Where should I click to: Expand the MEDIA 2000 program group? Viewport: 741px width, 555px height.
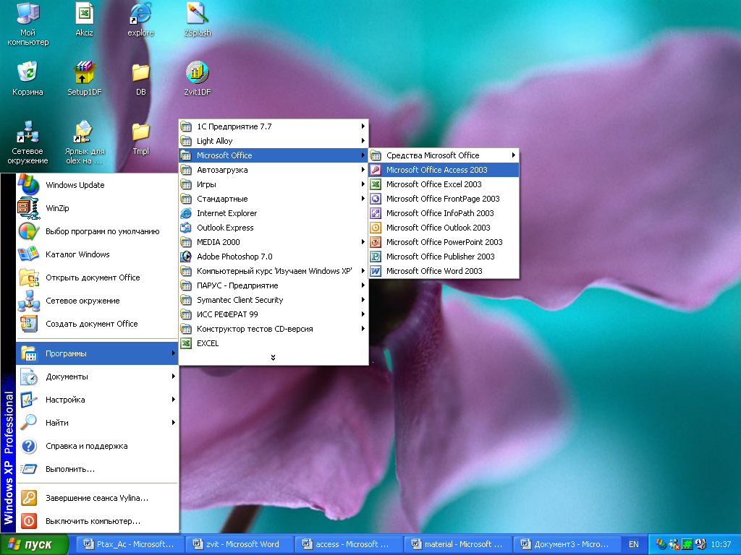pos(273,242)
